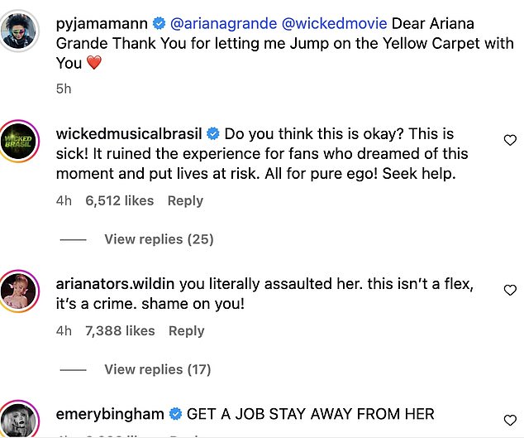Like the wickedmusicalbrasil comment with heart
This screenshot has width=524, height=438.
point(510,141)
